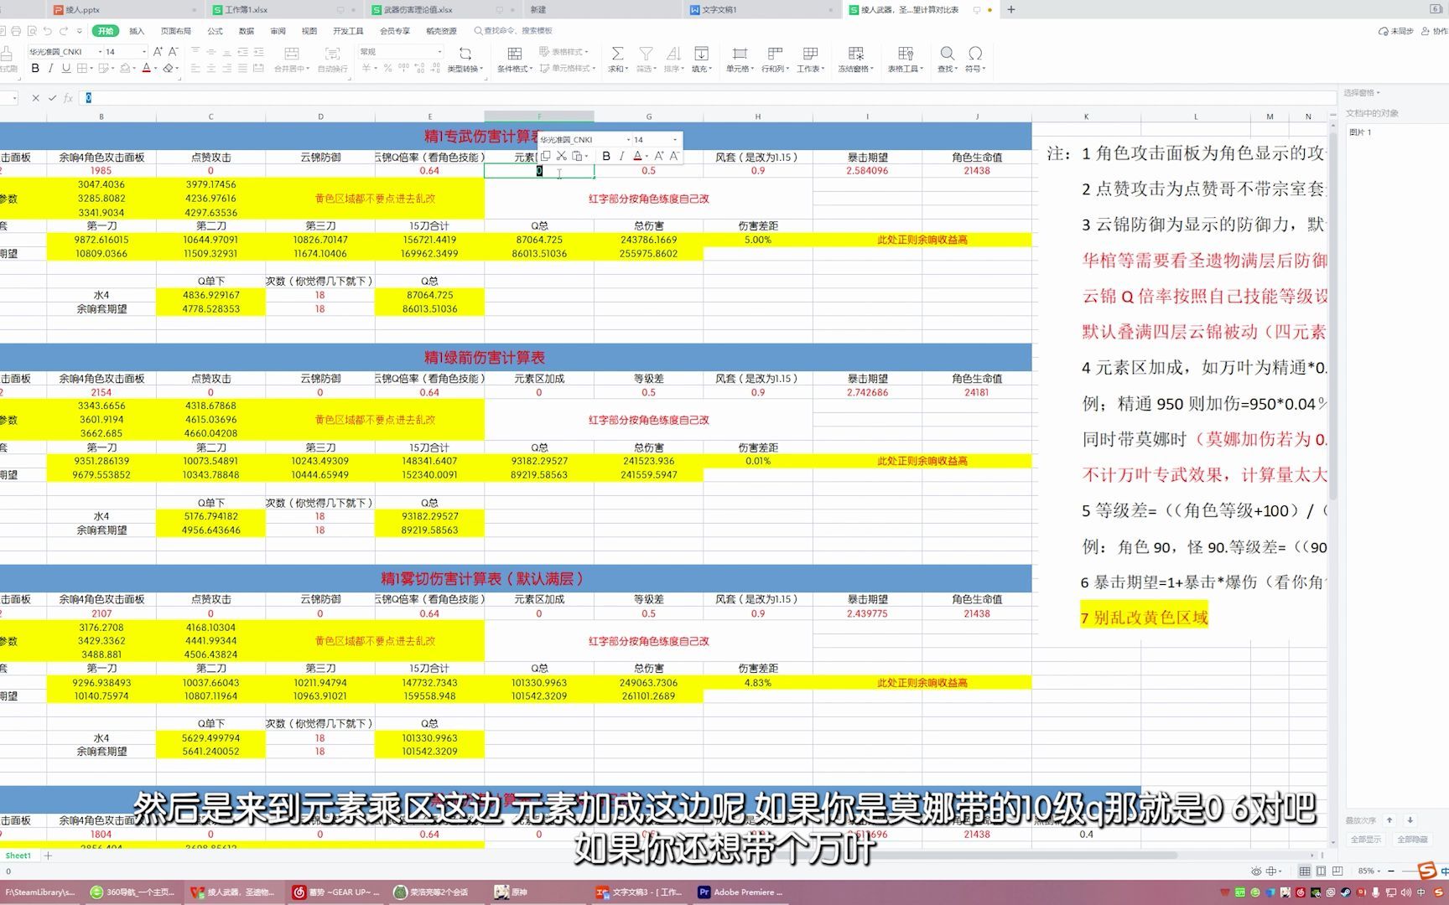Screen dimensions: 1449x905
Task: Click the percent style icon
Action: (x=387, y=69)
